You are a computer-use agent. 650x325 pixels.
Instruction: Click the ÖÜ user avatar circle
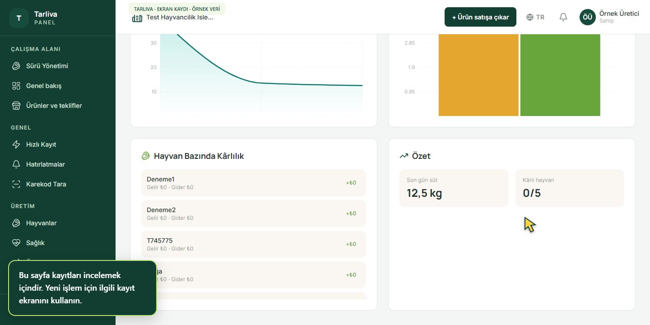(588, 17)
